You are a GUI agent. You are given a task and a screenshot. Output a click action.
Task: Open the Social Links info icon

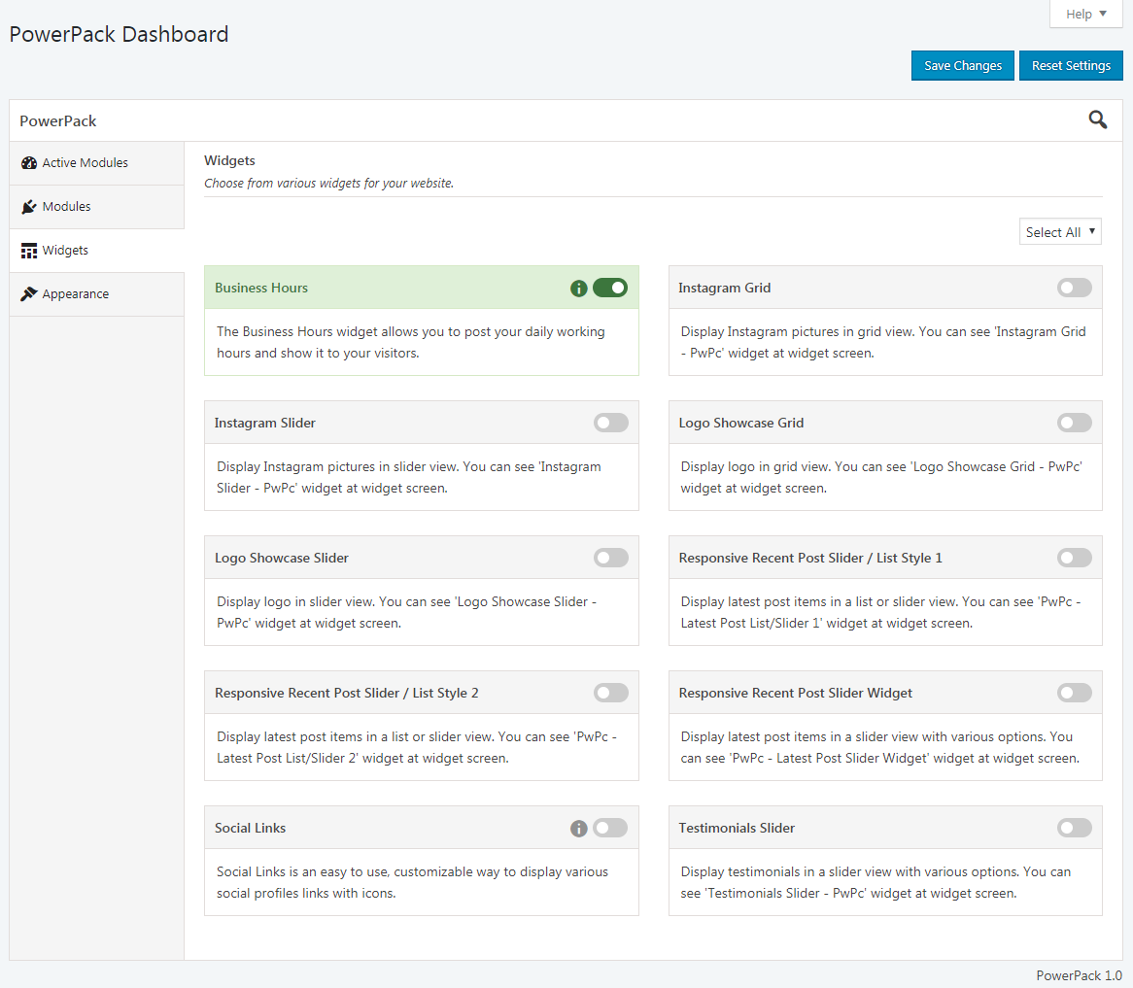579,829
